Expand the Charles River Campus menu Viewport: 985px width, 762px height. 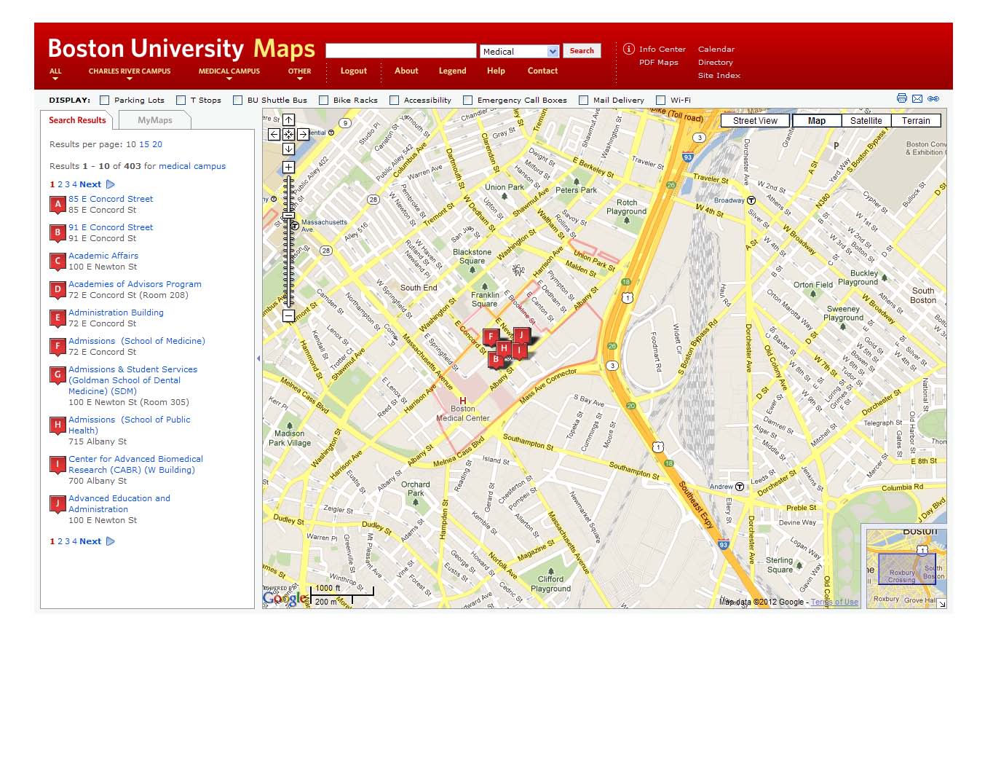(x=130, y=74)
